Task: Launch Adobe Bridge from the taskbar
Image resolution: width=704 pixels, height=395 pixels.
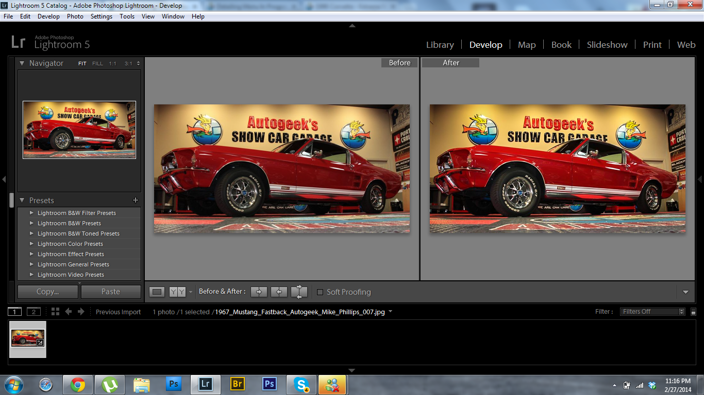Action: [238, 384]
